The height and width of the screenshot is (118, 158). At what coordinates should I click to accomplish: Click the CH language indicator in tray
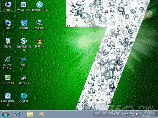113,114
